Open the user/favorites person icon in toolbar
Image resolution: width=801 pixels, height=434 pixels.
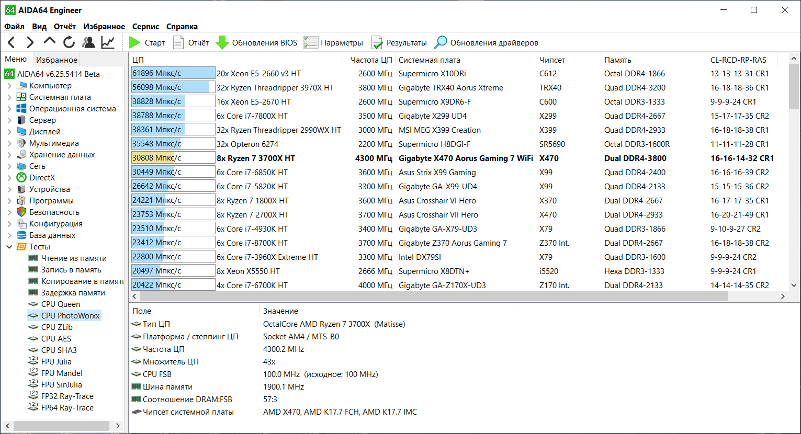[88, 42]
